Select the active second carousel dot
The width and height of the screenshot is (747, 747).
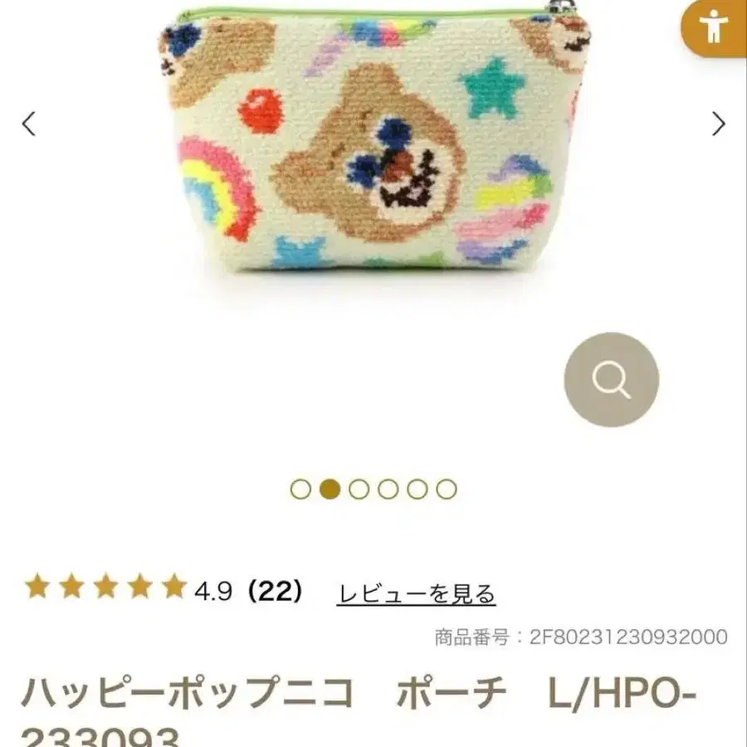point(330,489)
